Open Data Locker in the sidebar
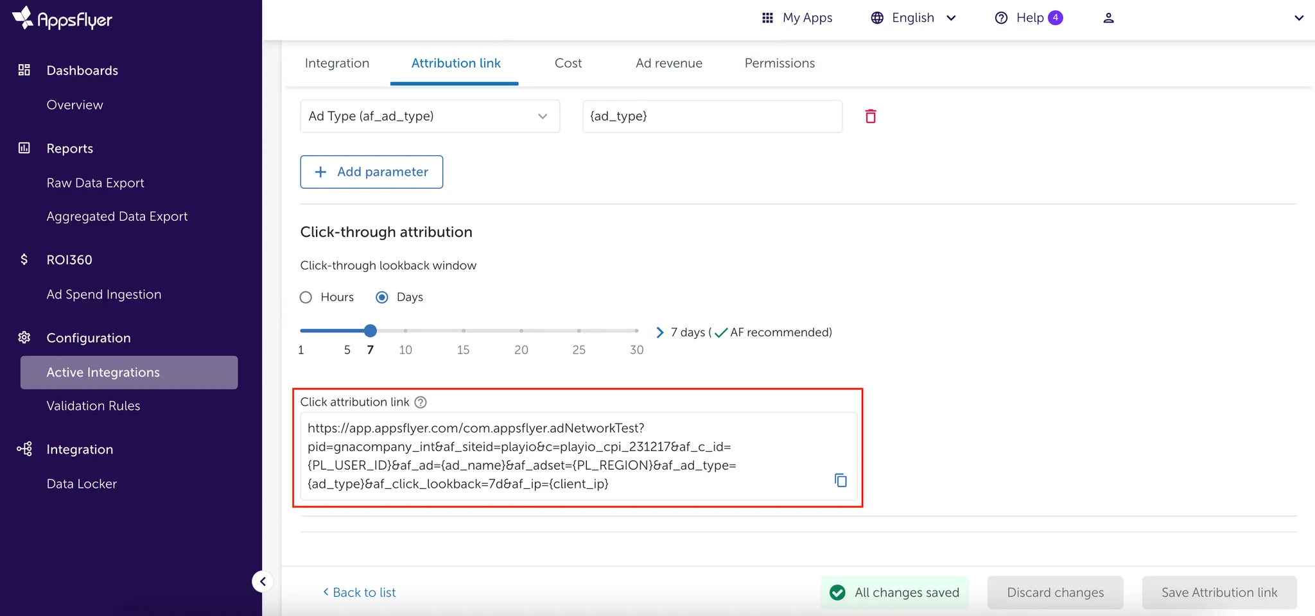Viewport: 1315px width, 616px height. pos(82,484)
